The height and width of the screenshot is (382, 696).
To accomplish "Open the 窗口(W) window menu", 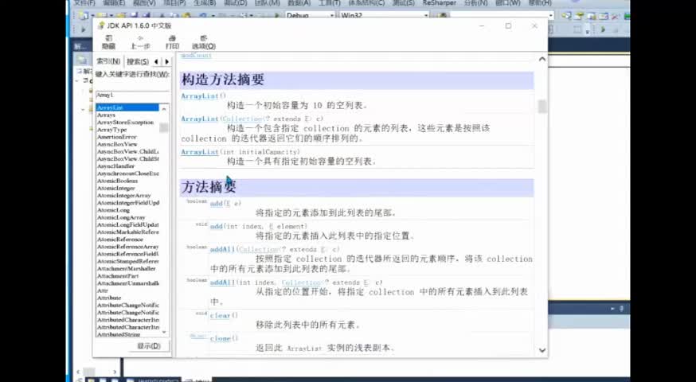I will (x=508, y=3).
